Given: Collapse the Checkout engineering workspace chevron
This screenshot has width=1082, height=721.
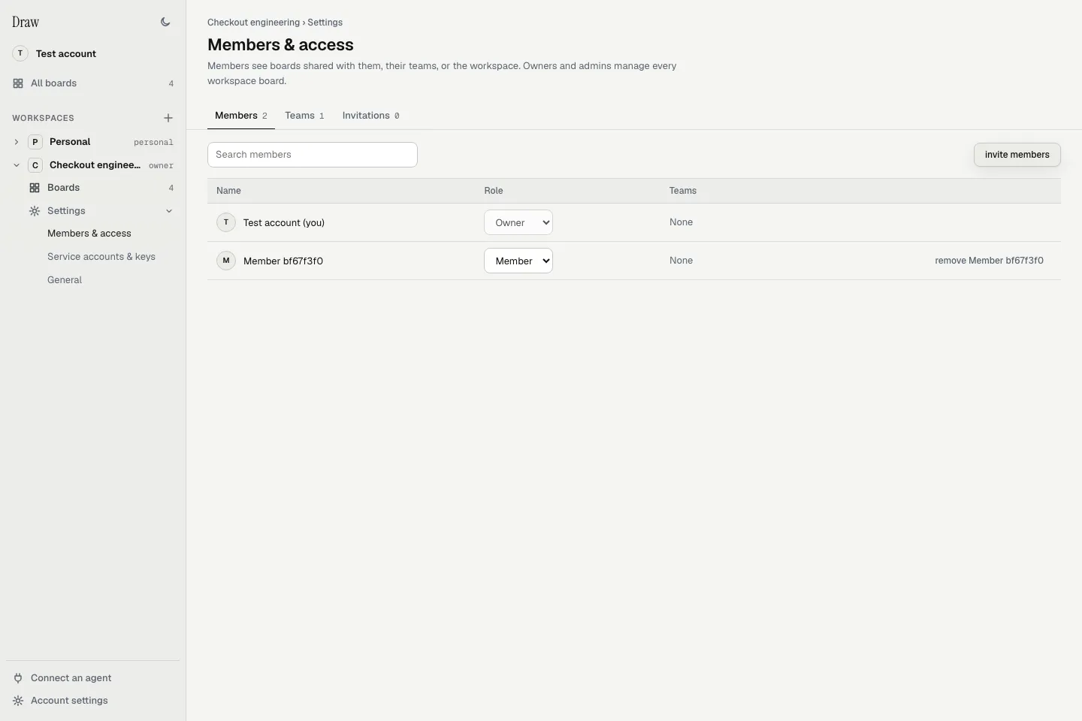Looking at the screenshot, I should [17, 165].
